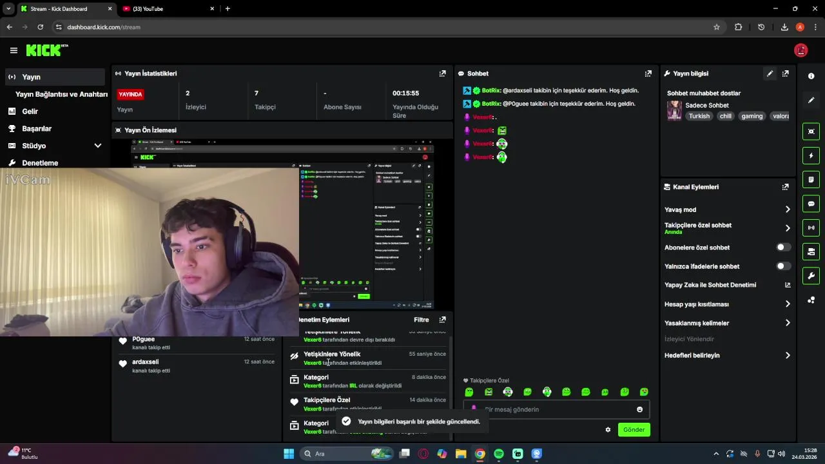Open the Filtre dropdown in Denetim Eylemleri

(x=421, y=320)
